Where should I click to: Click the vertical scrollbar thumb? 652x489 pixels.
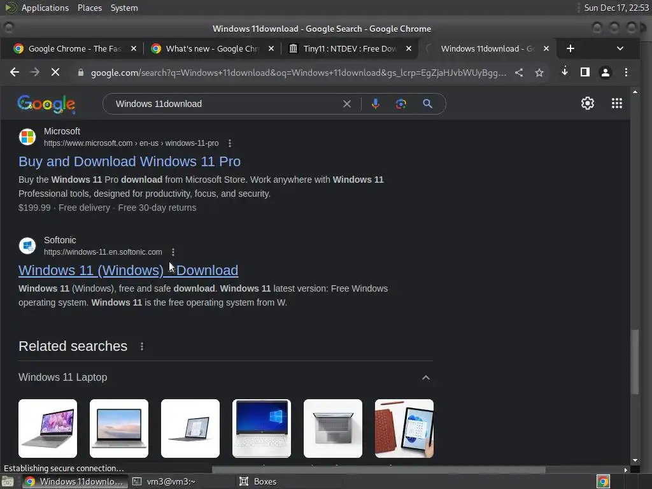[635, 362]
